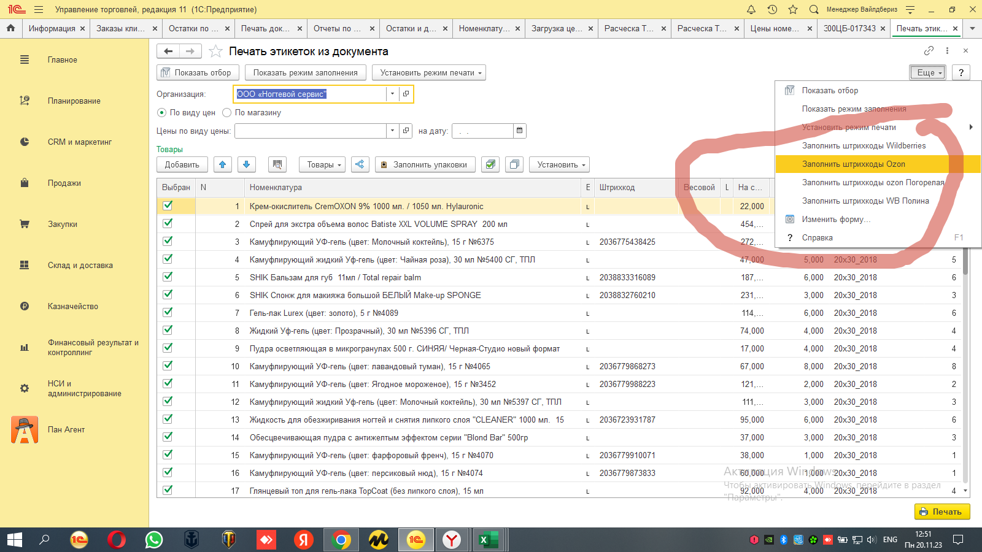
Task: Click the favorites star next to the form title
Action: [x=215, y=52]
